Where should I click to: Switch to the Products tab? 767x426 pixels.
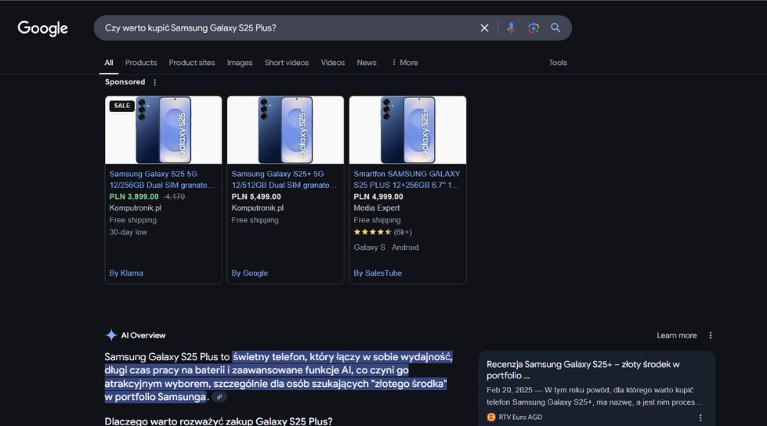point(141,63)
